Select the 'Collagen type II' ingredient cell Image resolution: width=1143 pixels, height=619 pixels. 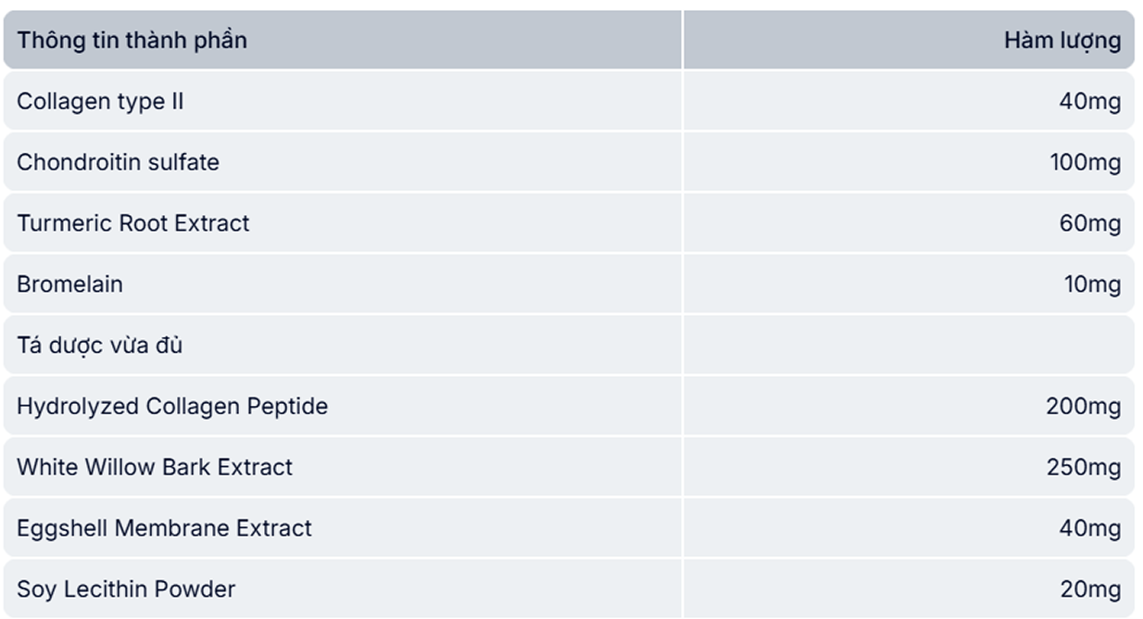click(100, 101)
